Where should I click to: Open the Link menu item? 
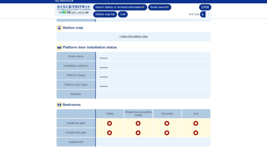tap(123, 14)
